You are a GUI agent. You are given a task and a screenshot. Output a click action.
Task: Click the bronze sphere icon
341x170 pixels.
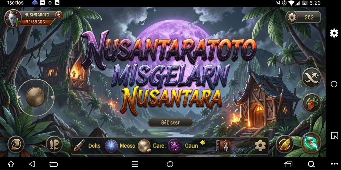point(144,146)
